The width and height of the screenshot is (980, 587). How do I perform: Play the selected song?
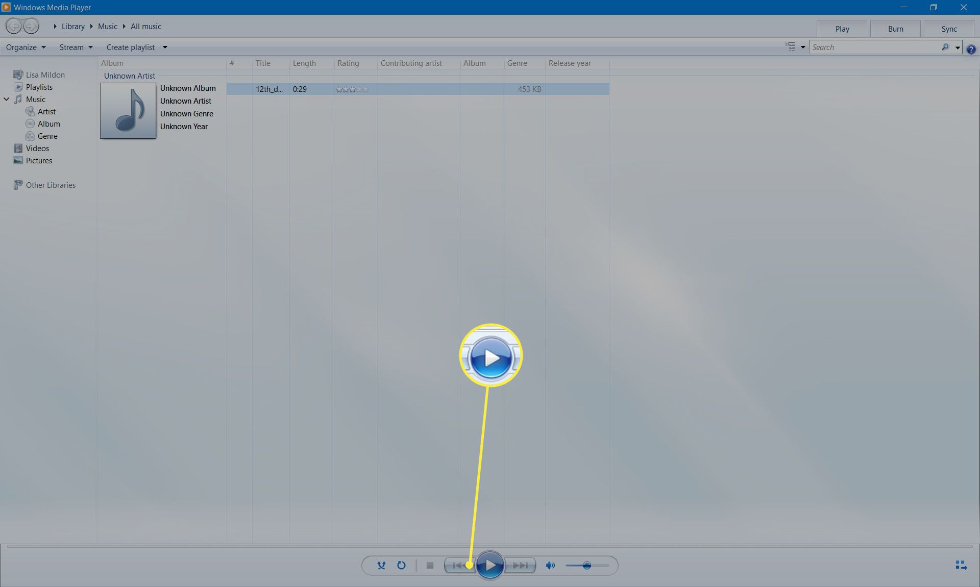click(x=490, y=565)
